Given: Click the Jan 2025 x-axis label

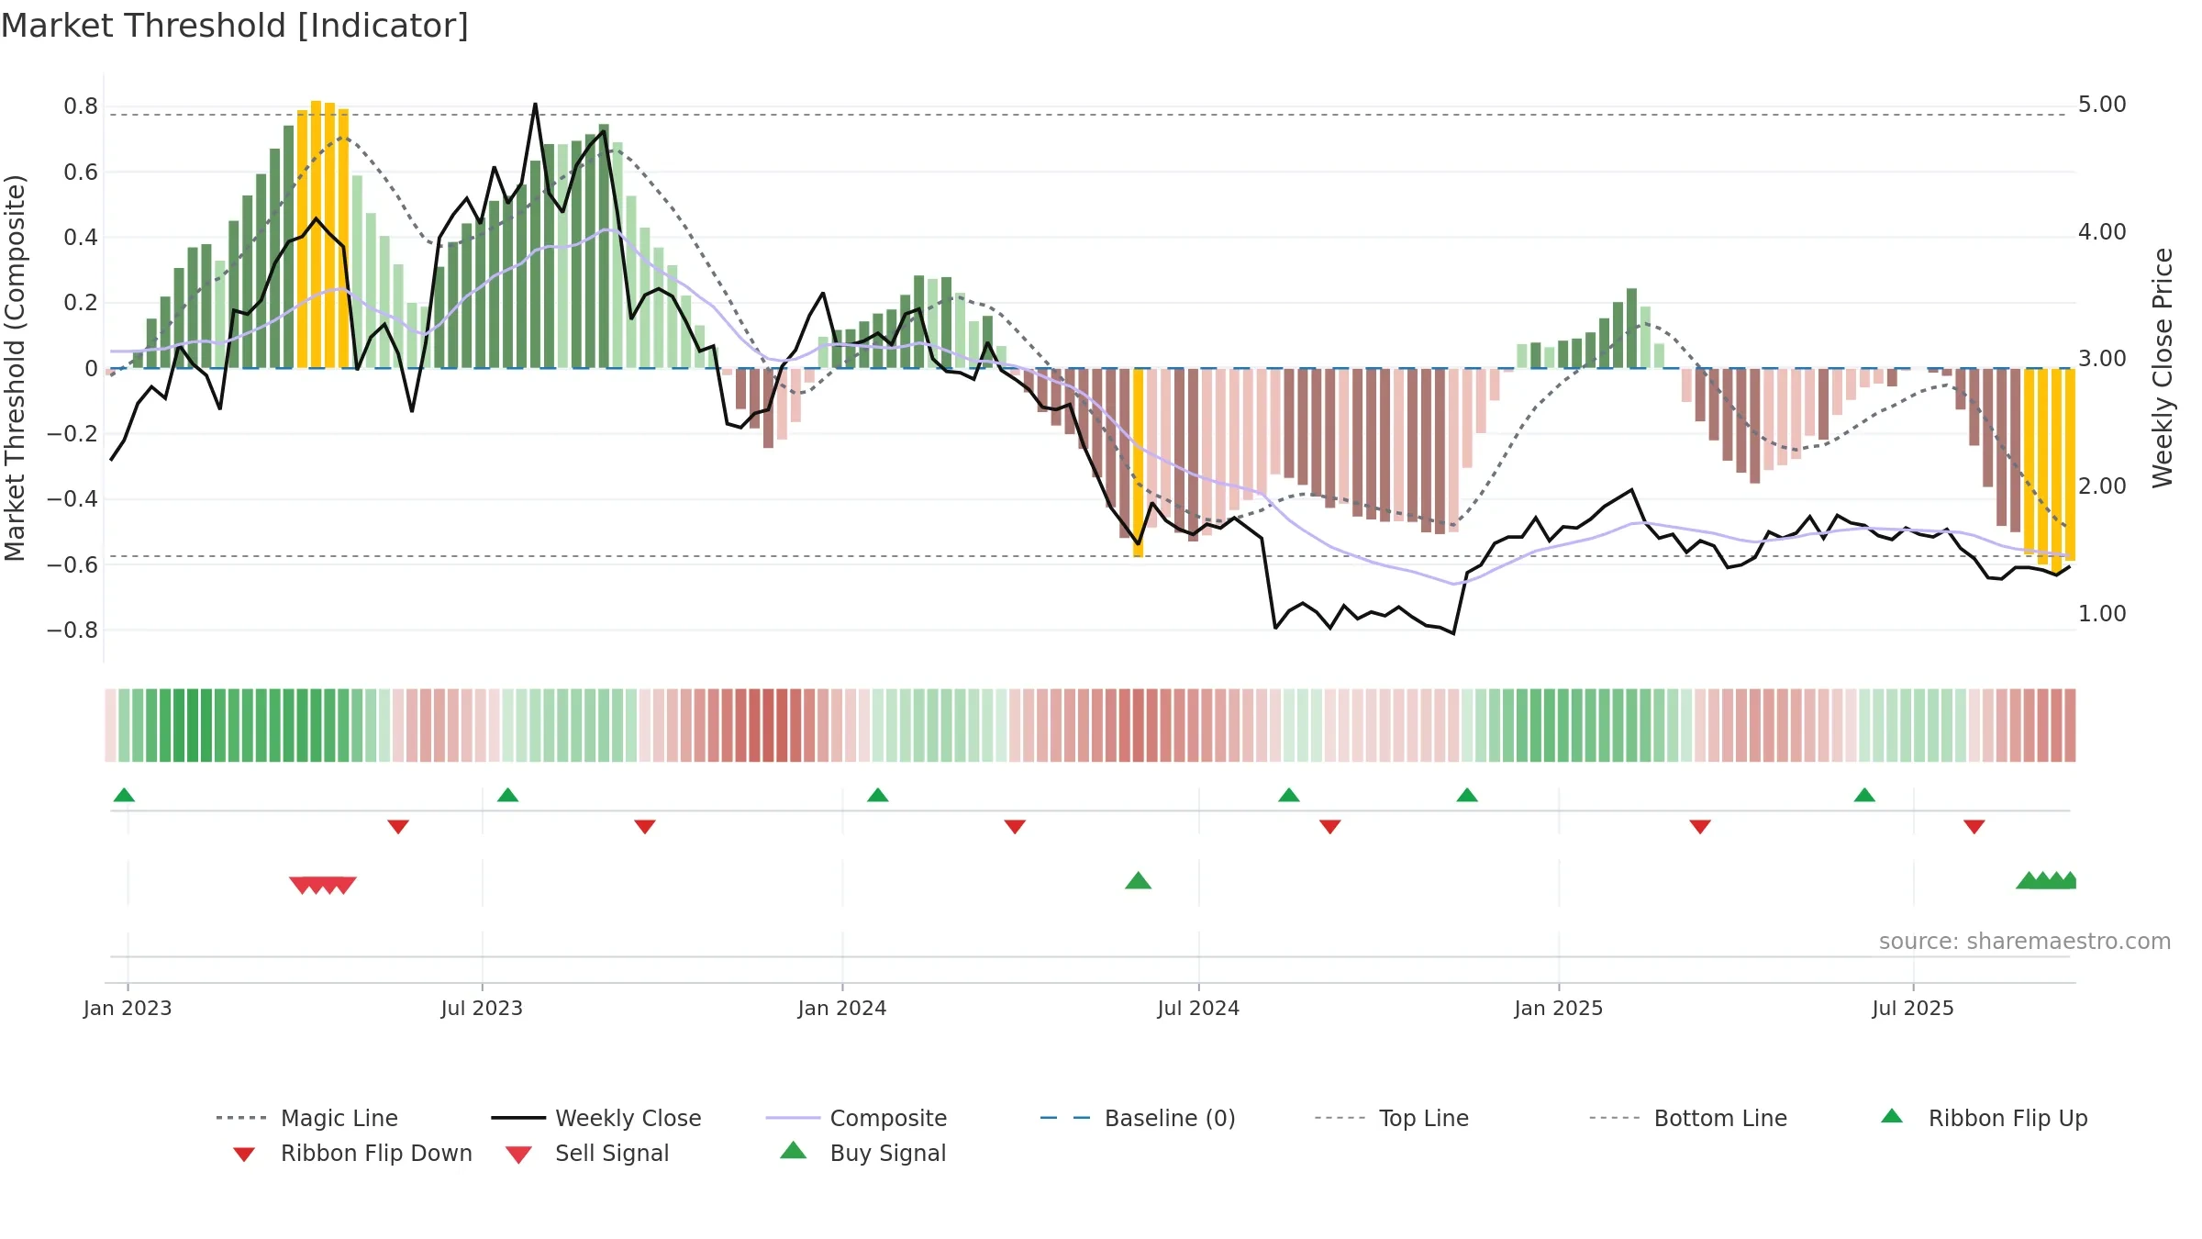Looking at the screenshot, I should (1558, 1008).
